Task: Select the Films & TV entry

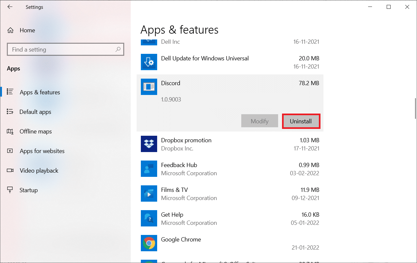Action: coord(230,193)
